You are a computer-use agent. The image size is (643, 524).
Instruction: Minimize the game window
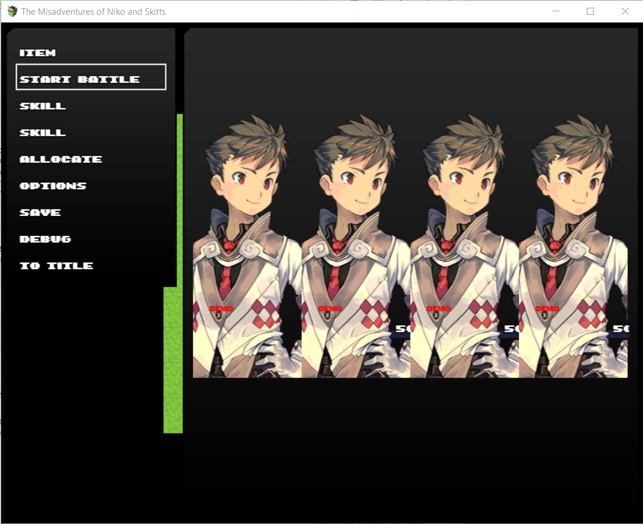click(x=556, y=11)
